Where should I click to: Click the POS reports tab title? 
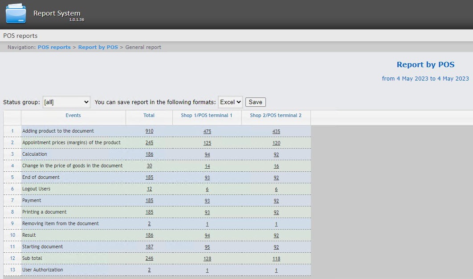(20, 36)
